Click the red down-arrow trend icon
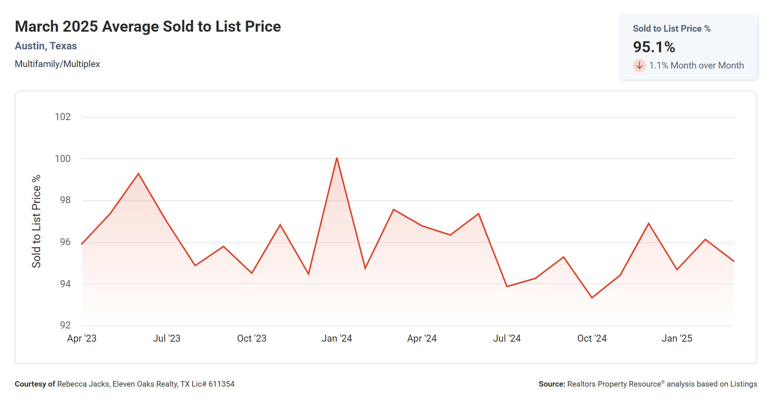772x405 pixels. click(x=639, y=66)
